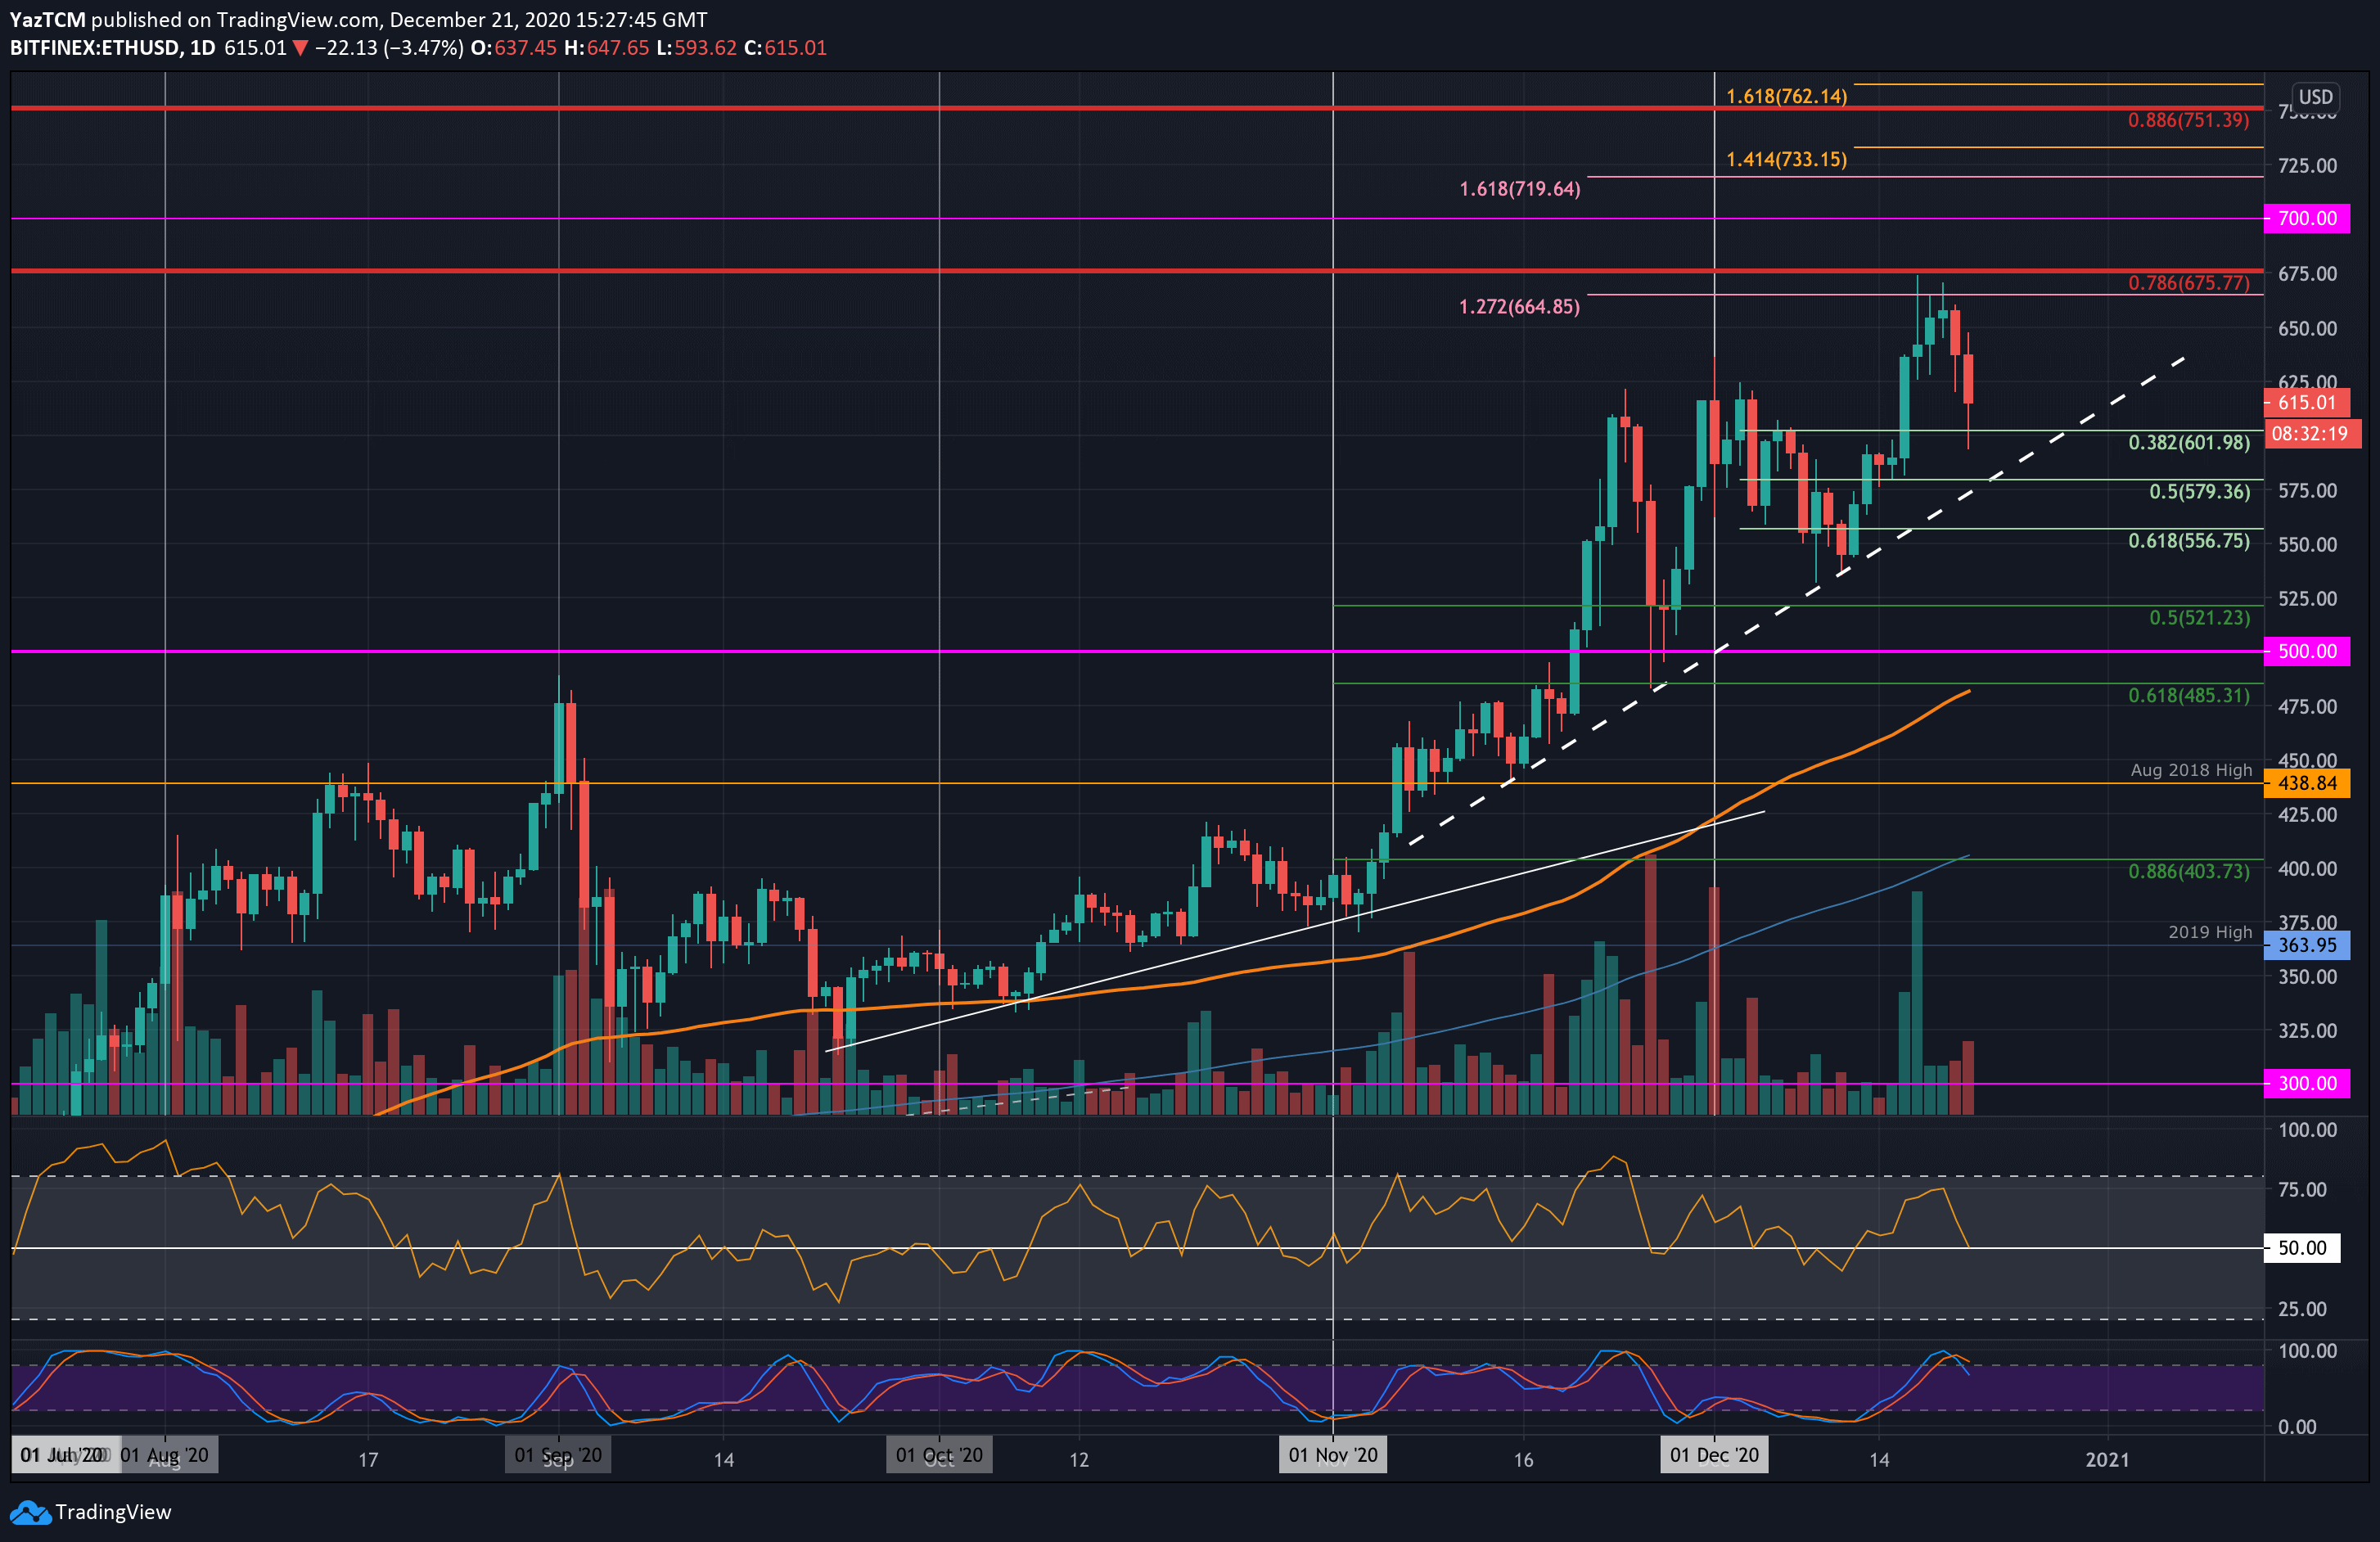The width and height of the screenshot is (2380, 1542).
Task: Click the 01 Oct '20 date marker
Action: tap(939, 1455)
